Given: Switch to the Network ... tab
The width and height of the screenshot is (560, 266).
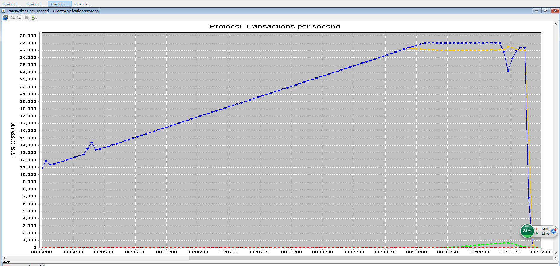Looking at the screenshot, I should click(84, 4).
